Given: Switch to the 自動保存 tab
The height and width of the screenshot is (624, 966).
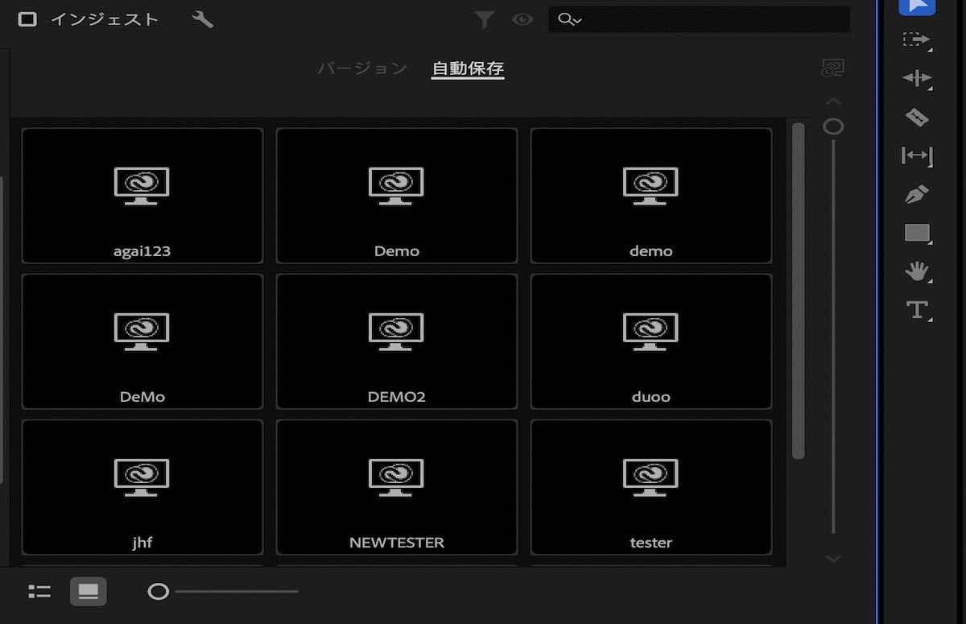Looking at the screenshot, I should pos(467,68).
